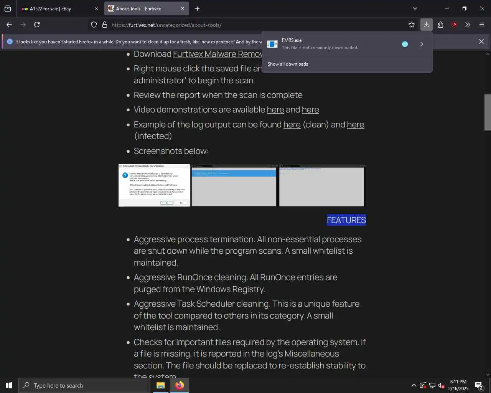Viewport: 491px width, 393px height.
Task: Open the infected log example 'here' link
Action: pos(356,125)
